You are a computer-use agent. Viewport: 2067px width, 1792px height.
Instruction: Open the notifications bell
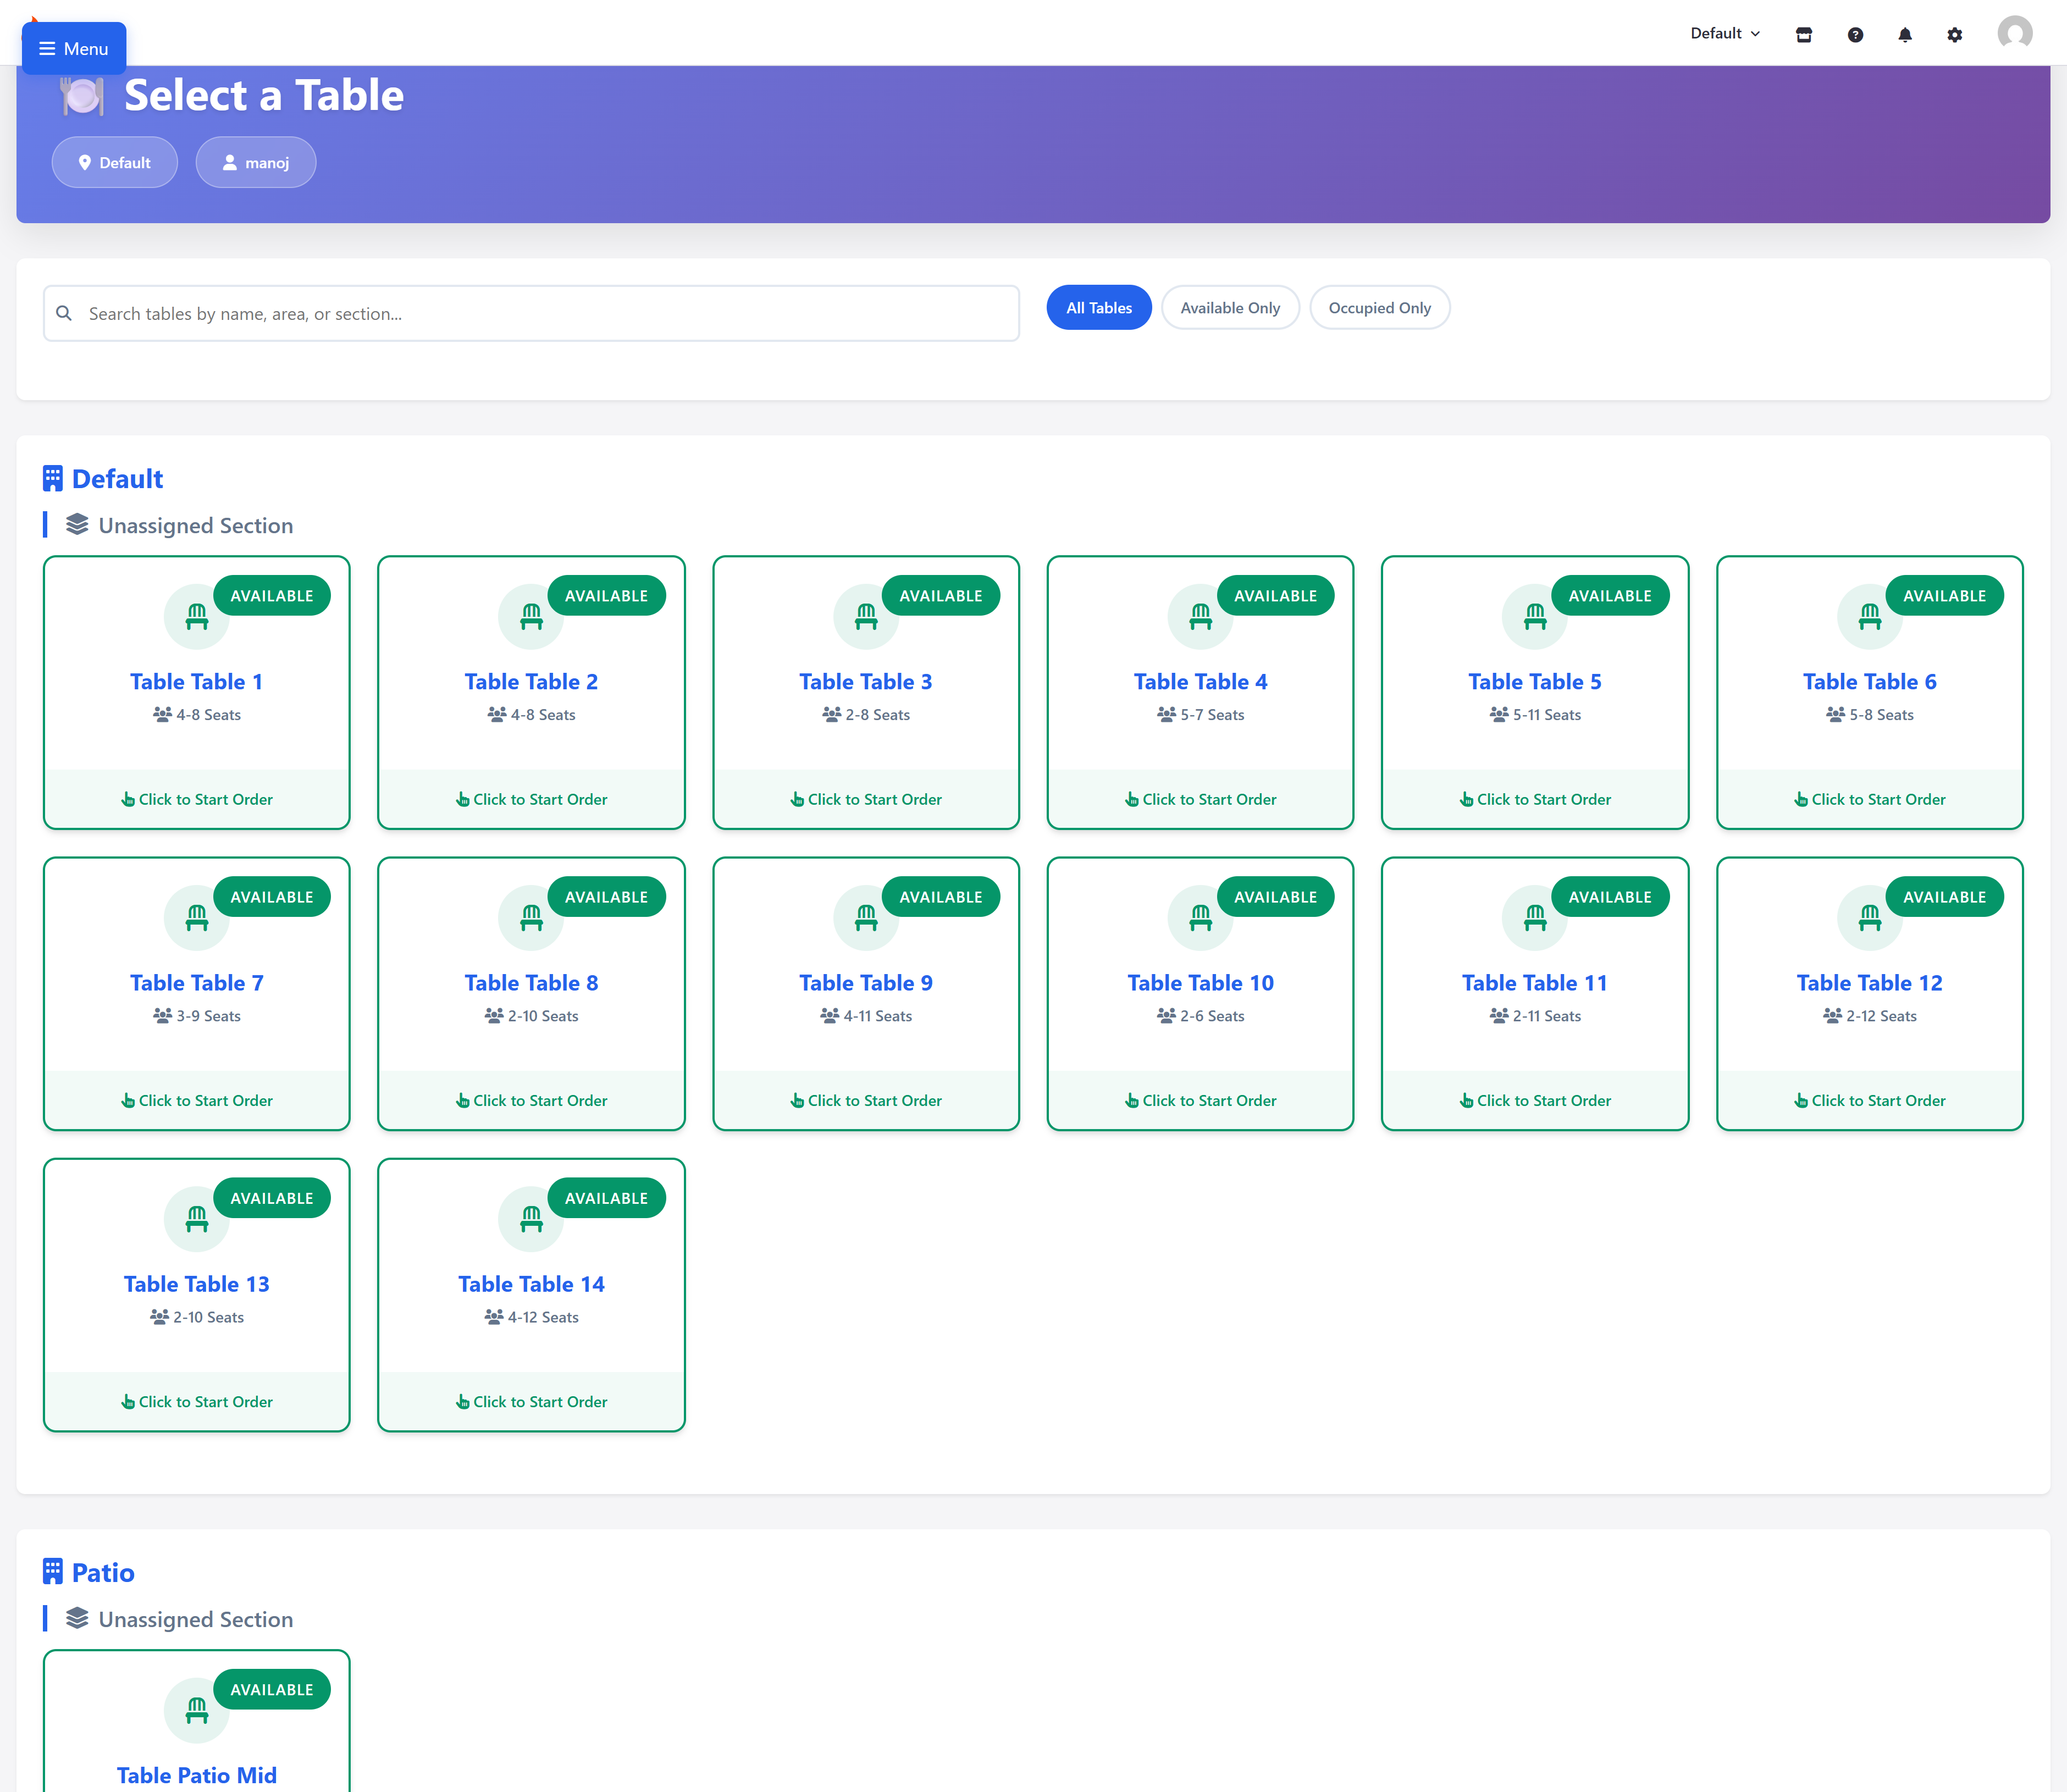tap(1904, 35)
